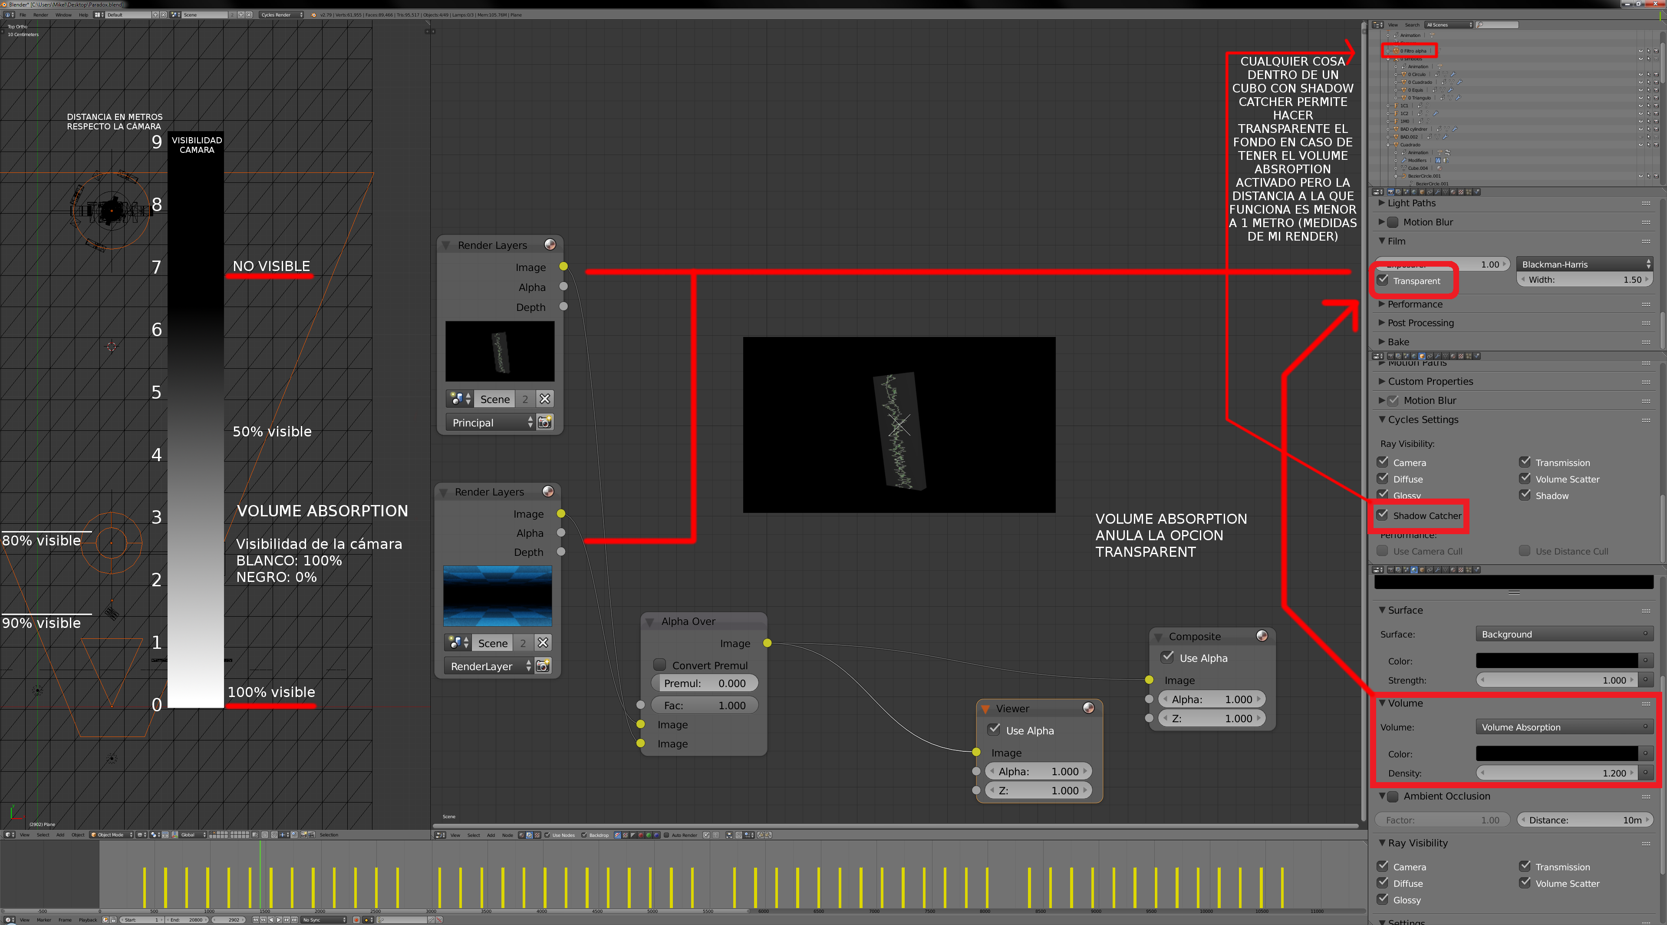Click camera icon next to RenderLayer dropdown
1667x925 pixels.
pyautogui.click(x=543, y=666)
